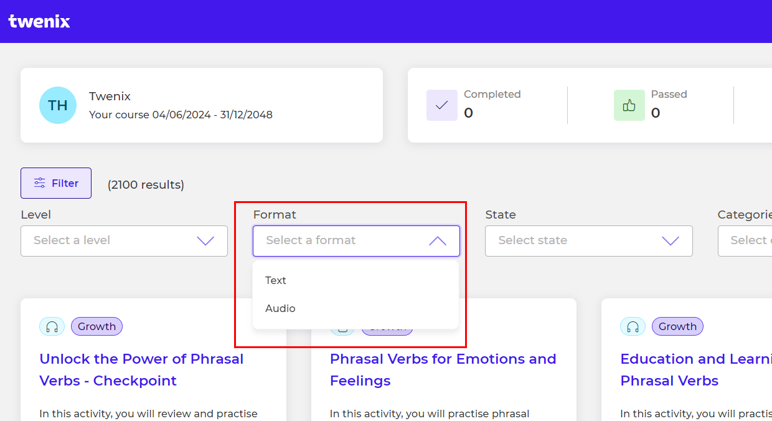The image size is (772, 421).
Task: Open the Categories dropdown
Action: 745,241
